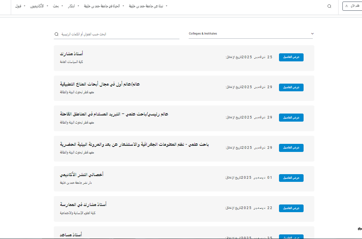View details for 'أستاذ مشارك في الممارسة' job
This screenshot has height=239, width=362.
pyautogui.click(x=291, y=208)
